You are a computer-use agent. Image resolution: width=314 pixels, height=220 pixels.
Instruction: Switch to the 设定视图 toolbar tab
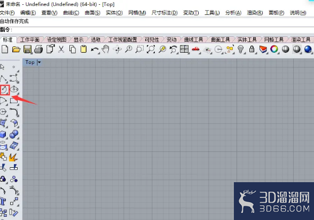click(57, 39)
